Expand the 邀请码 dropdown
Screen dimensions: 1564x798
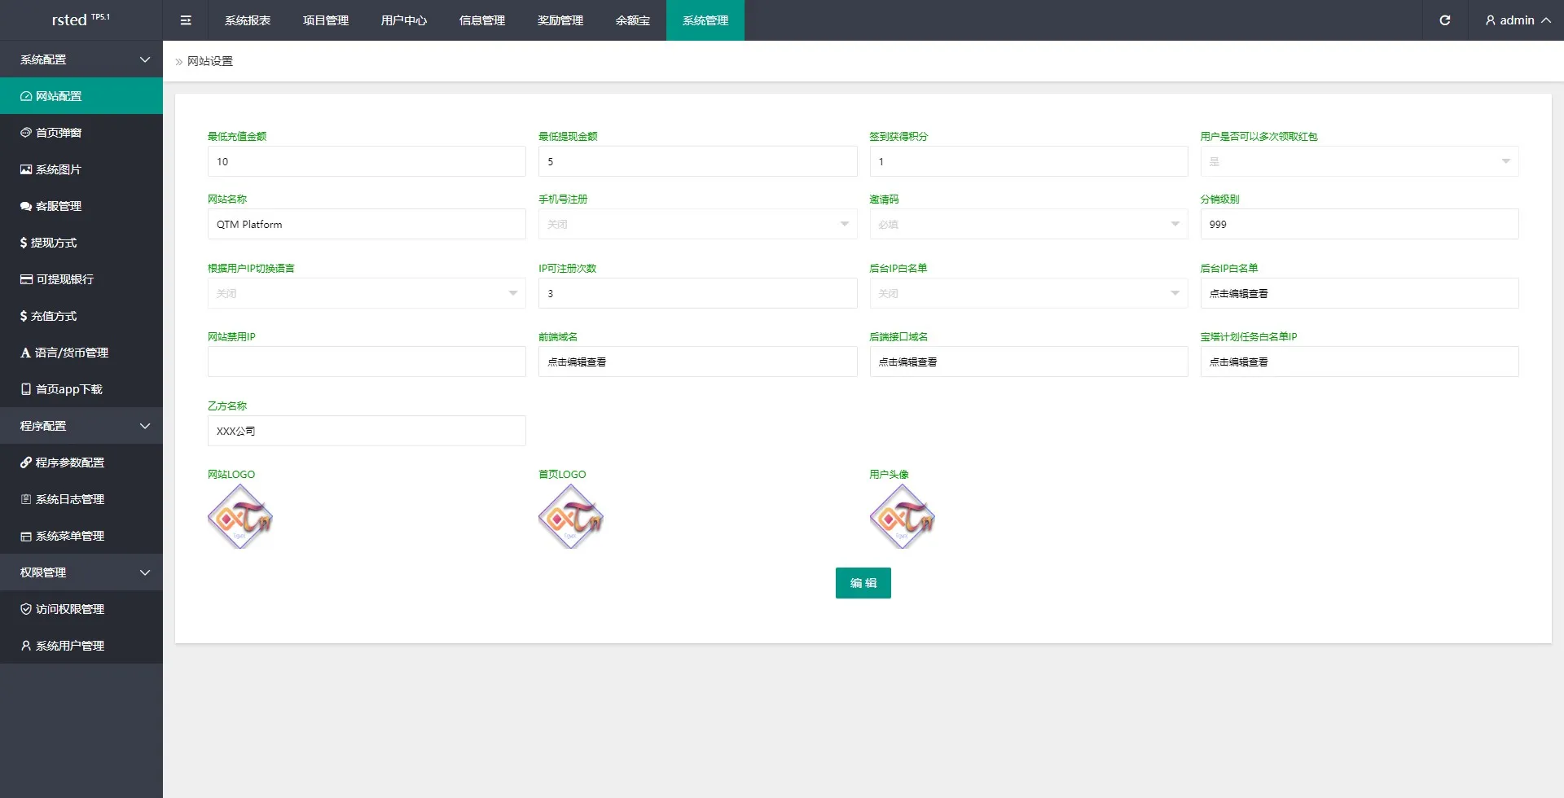pyautogui.click(x=1028, y=224)
